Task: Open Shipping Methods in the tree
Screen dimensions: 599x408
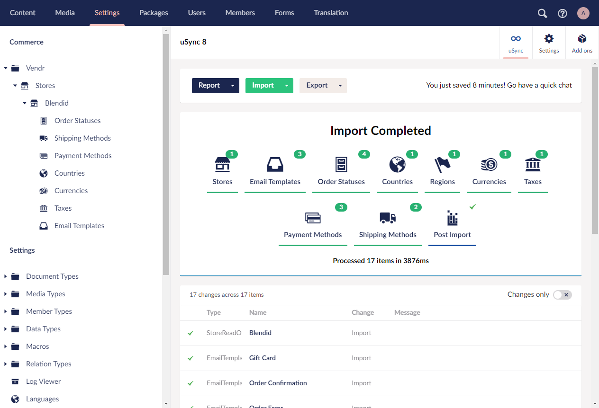Action: [x=82, y=138]
